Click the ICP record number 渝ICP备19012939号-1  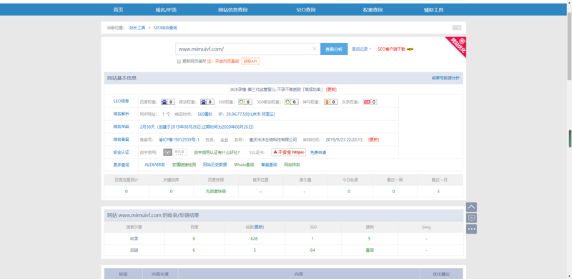[x=179, y=139]
